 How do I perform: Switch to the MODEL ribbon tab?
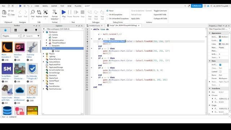[x=45, y=6]
